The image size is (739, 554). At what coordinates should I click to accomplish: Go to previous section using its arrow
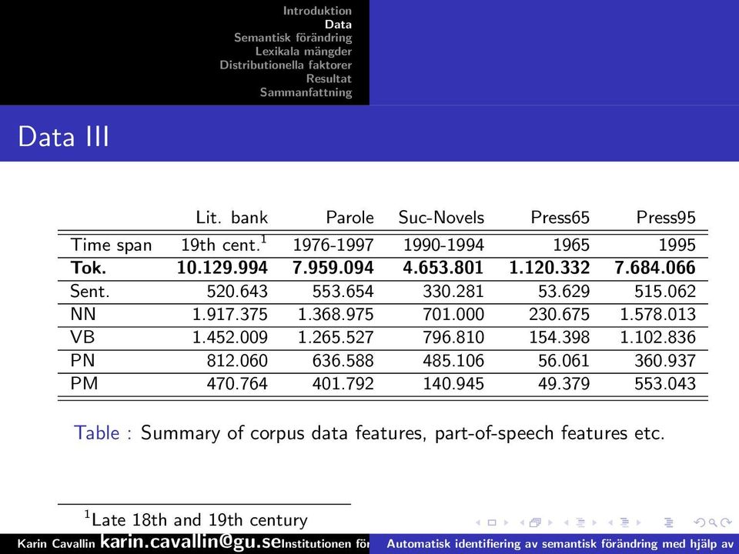coord(610,522)
